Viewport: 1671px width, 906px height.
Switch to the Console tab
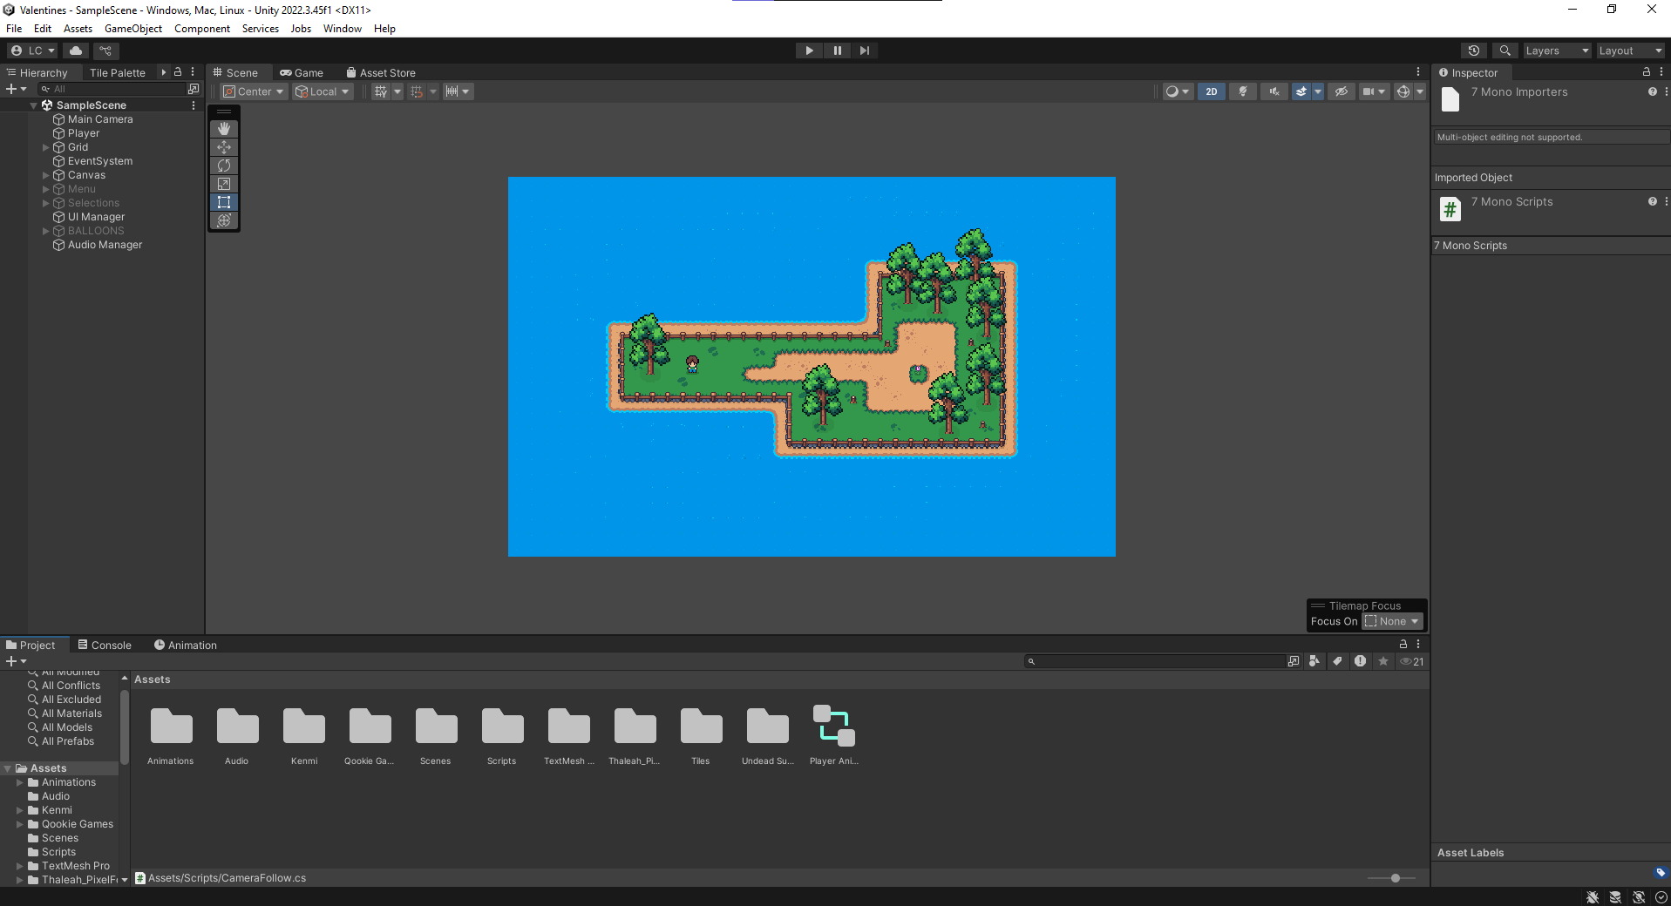point(105,645)
